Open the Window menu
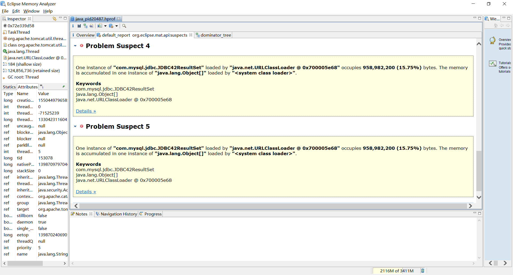513x275 pixels. [31, 11]
